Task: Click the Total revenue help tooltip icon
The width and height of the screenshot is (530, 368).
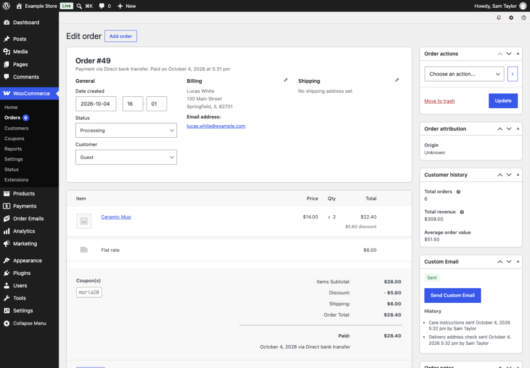Action: click(462, 212)
